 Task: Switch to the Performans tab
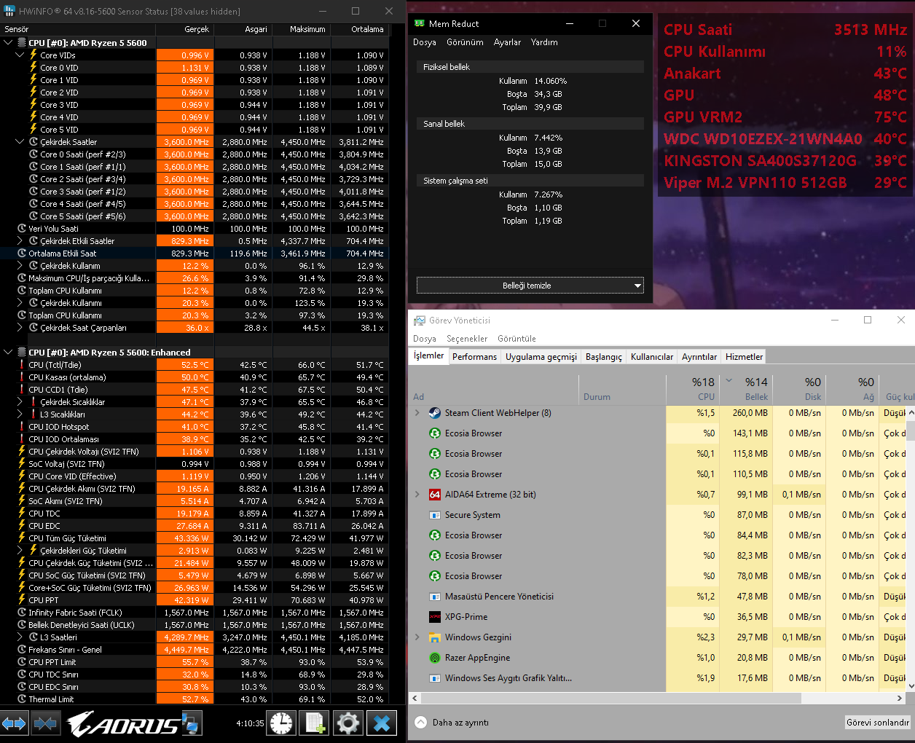point(474,357)
